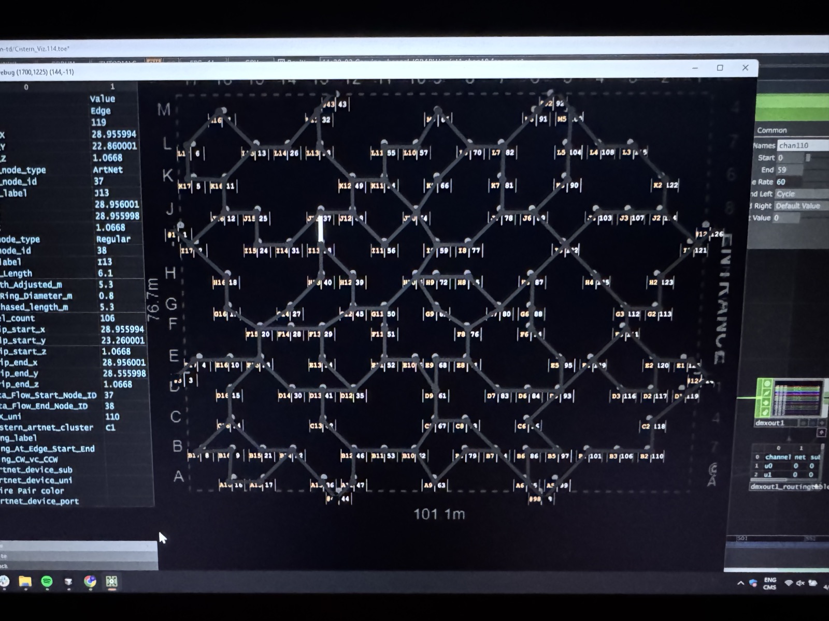Select the u0 cell in routing table
This screenshot has width=829, height=621.
click(x=769, y=466)
